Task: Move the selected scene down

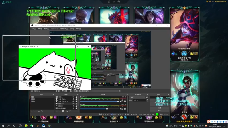Action: [42, 111]
